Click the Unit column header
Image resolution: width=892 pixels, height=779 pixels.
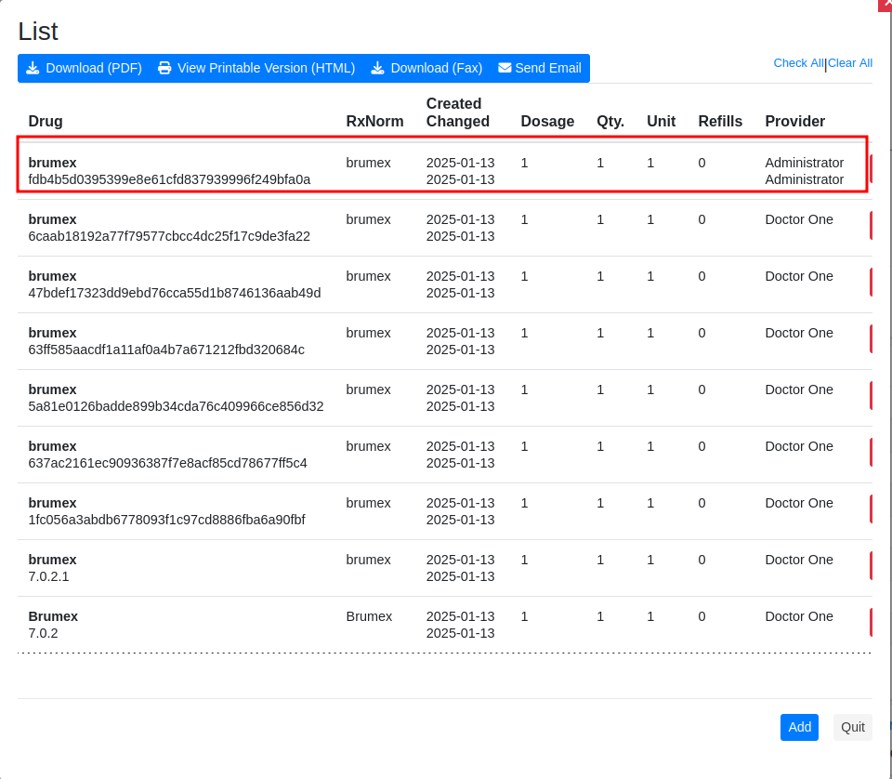[x=661, y=121]
